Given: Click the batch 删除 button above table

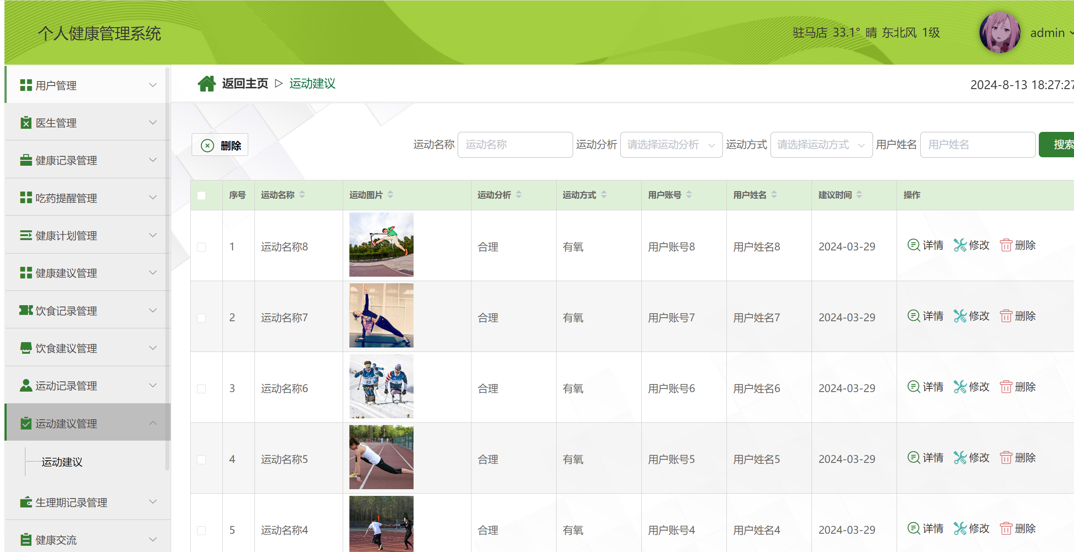Looking at the screenshot, I should pos(220,145).
